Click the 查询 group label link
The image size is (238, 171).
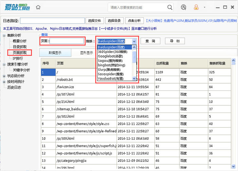[x=45, y=35]
